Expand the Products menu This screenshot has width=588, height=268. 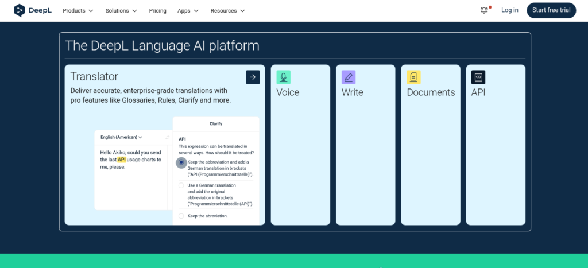pyautogui.click(x=78, y=11)
